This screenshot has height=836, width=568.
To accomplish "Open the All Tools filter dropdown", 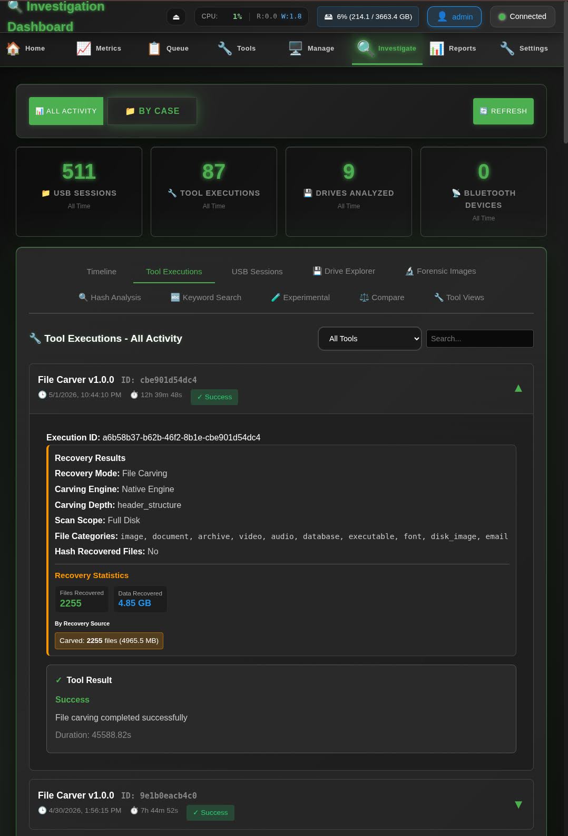I will [370, 339].
